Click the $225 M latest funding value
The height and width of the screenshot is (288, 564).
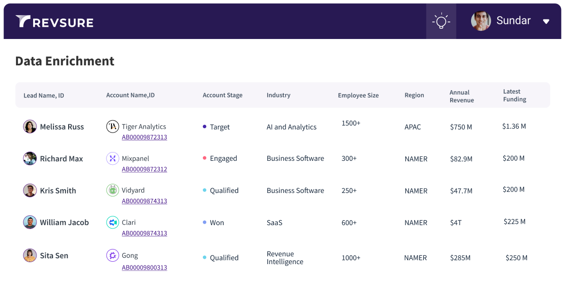(x=514, y=221)
